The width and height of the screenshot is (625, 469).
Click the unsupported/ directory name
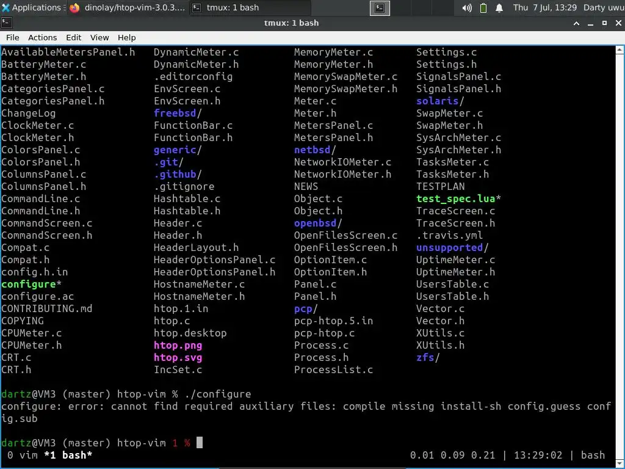452,248
